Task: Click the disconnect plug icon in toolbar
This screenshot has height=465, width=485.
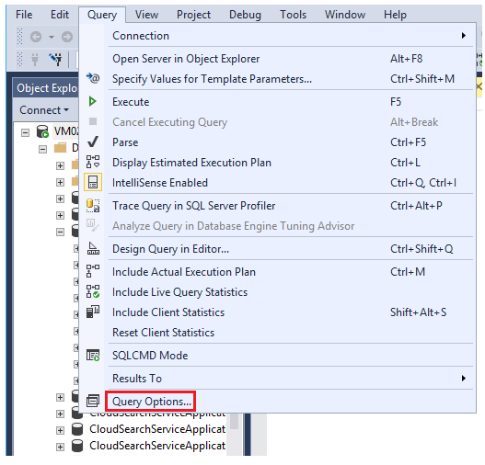Action: (x=56, y=59)
